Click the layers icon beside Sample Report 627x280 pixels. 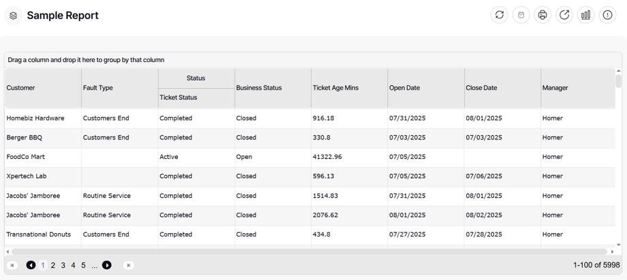14,16
